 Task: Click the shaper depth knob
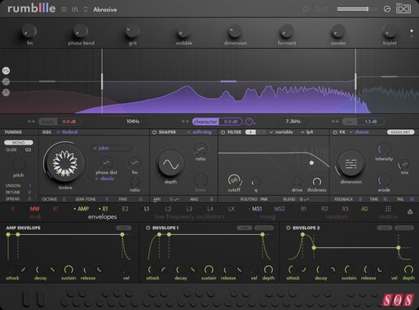click(170, 164)
